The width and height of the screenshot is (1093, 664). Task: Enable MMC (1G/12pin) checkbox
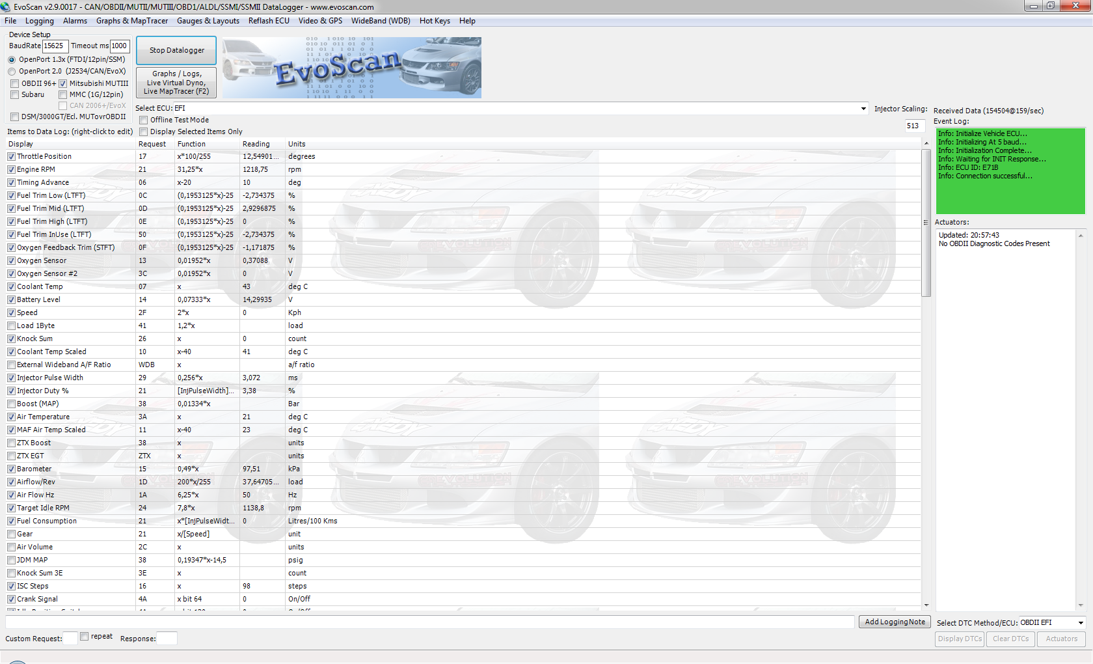pos(62,94)
